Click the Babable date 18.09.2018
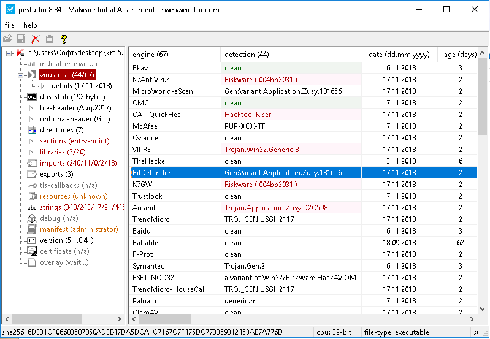 click(x=399, y=243)
